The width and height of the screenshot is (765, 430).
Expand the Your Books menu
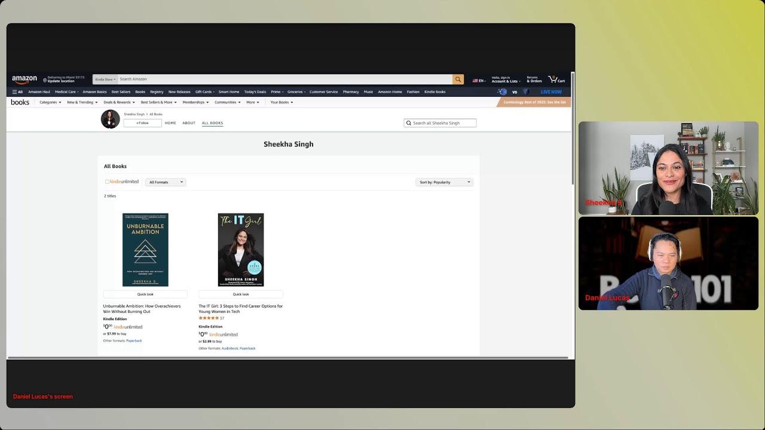(281, 102)
